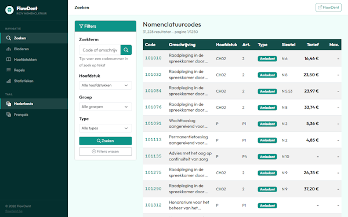Select Nederlands language

tap(34, 104)
